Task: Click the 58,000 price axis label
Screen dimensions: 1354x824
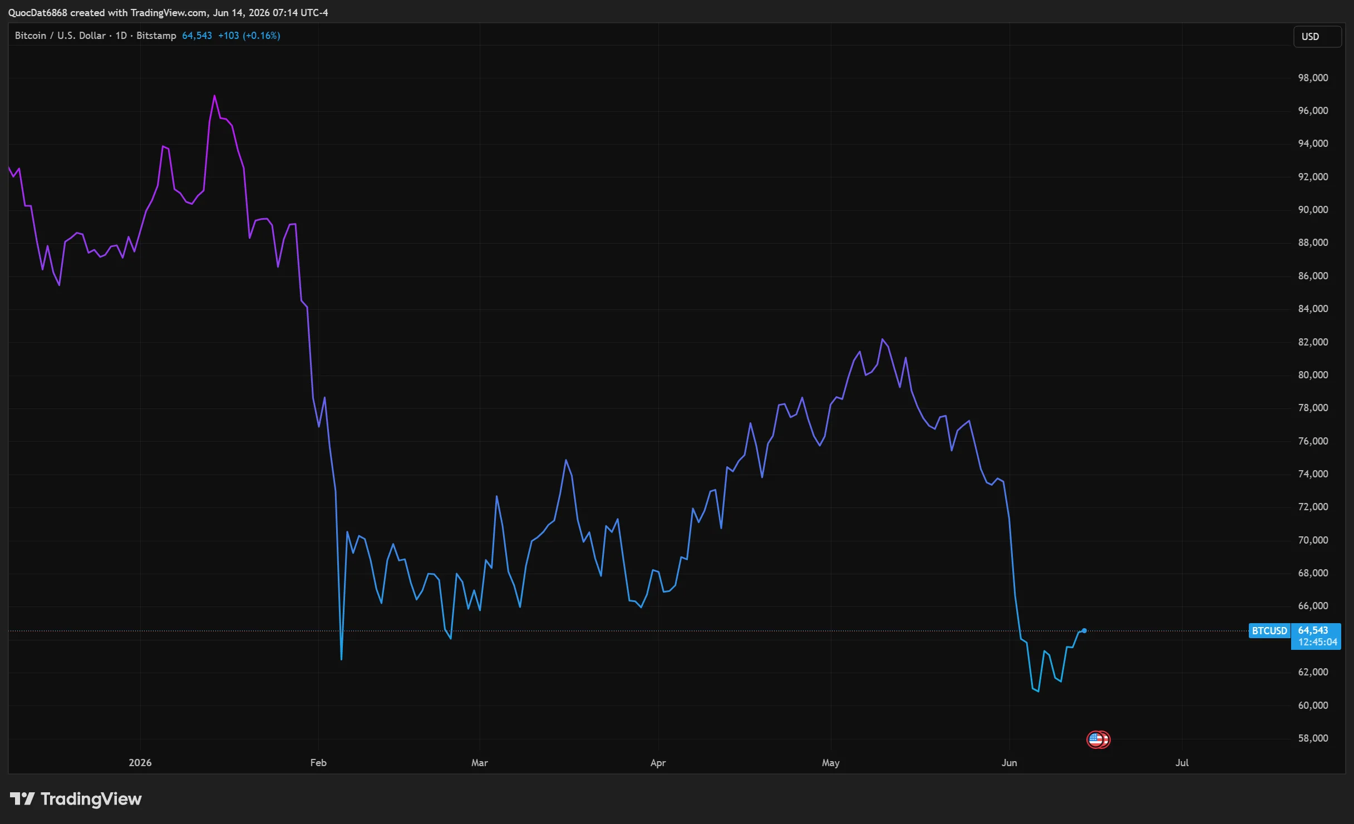Action: (x=1313, y=738)
